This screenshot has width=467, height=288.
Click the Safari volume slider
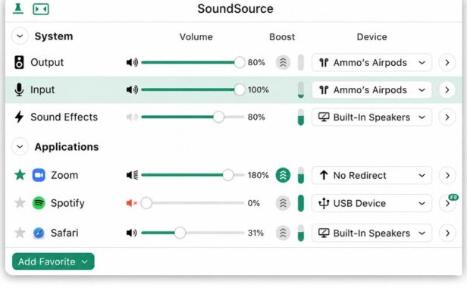pos(193,233)
